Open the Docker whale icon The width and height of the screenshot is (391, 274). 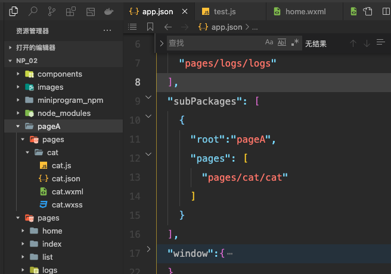[108, 11]
